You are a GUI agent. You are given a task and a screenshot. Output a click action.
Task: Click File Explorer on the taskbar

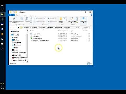[2, 14]
